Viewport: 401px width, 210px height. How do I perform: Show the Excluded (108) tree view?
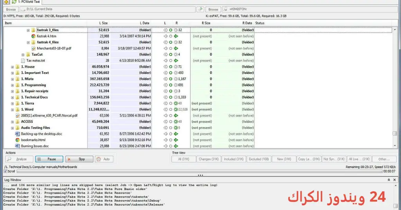(259, 159)
